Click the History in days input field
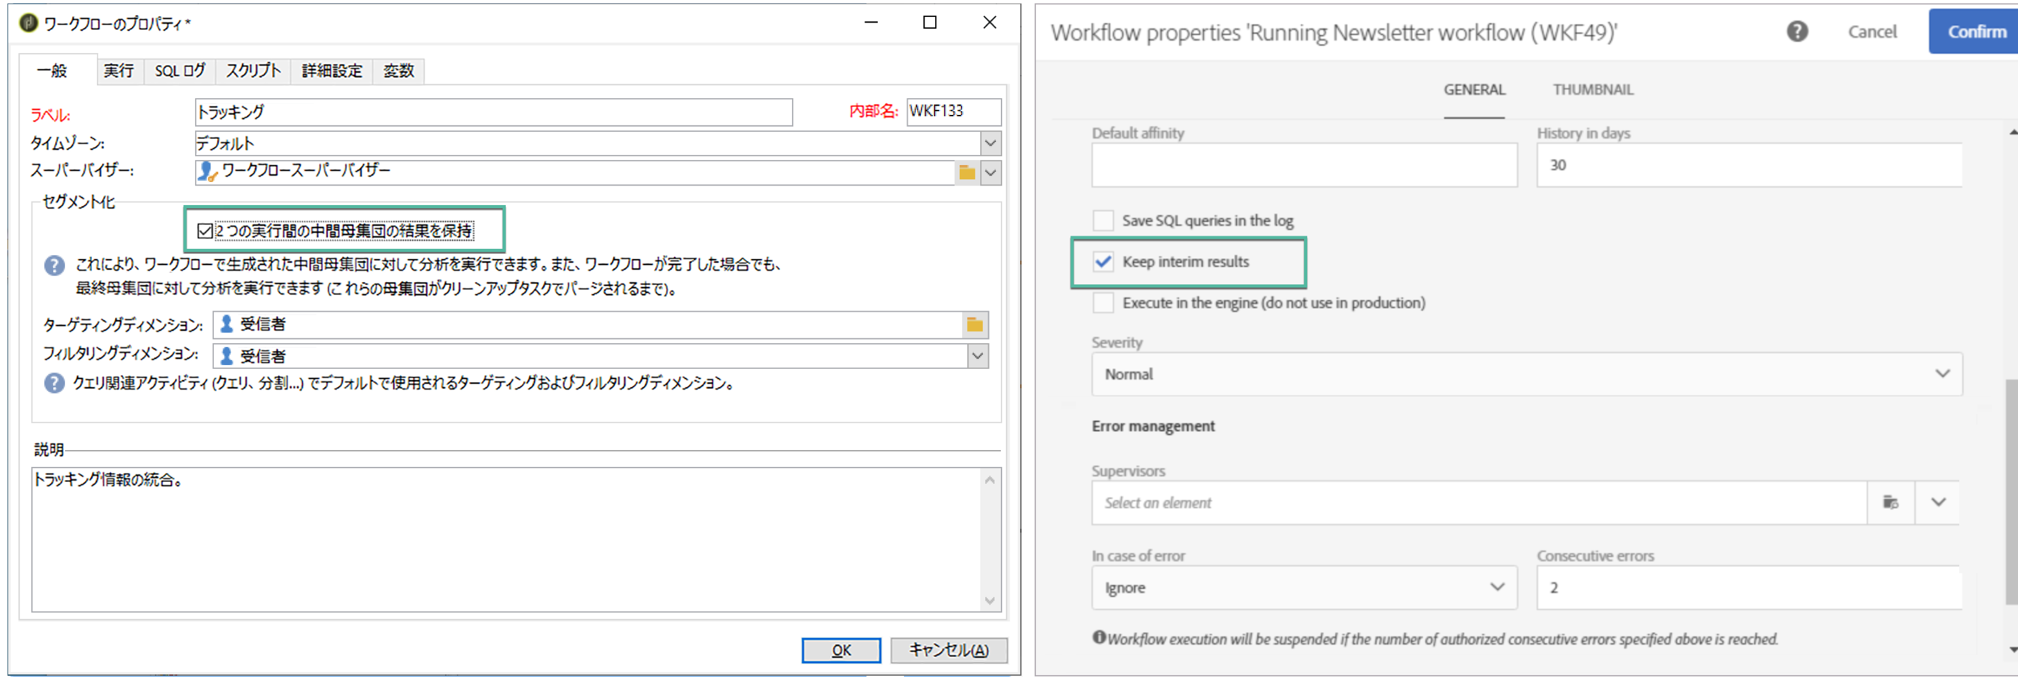2018x677 pixels. [x=1749, y=165]
